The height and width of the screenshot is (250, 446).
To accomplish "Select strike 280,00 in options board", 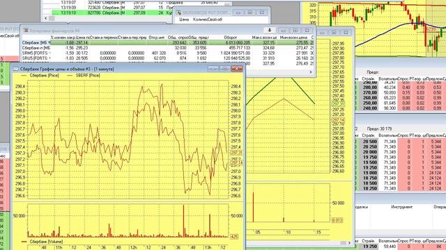I will pyautogui.click(x=370, y=87).
